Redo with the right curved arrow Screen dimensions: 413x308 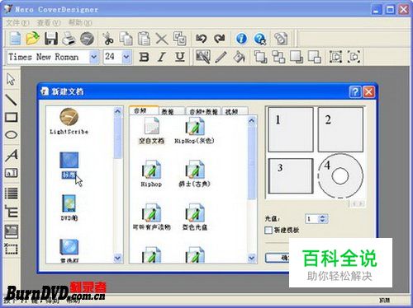[219, 39]
